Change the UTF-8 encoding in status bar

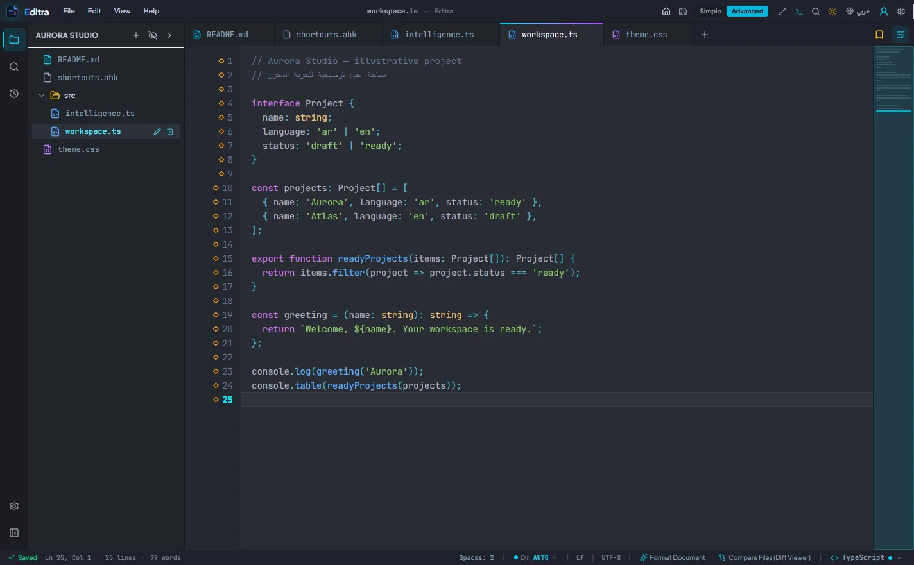[611, 558]
